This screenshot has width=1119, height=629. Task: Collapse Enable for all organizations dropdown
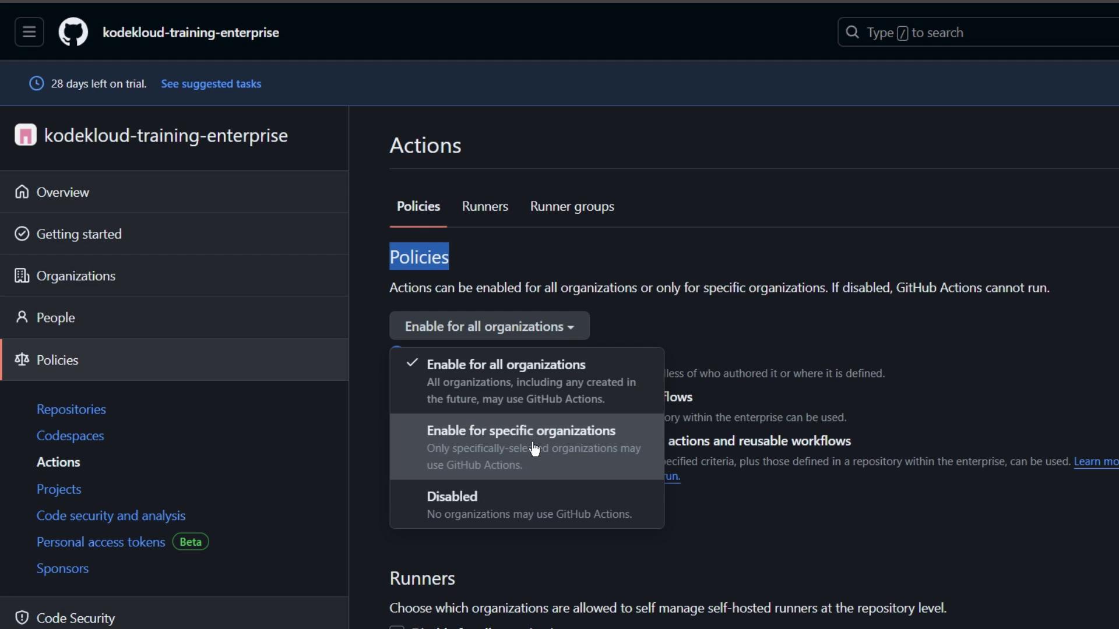489,326
